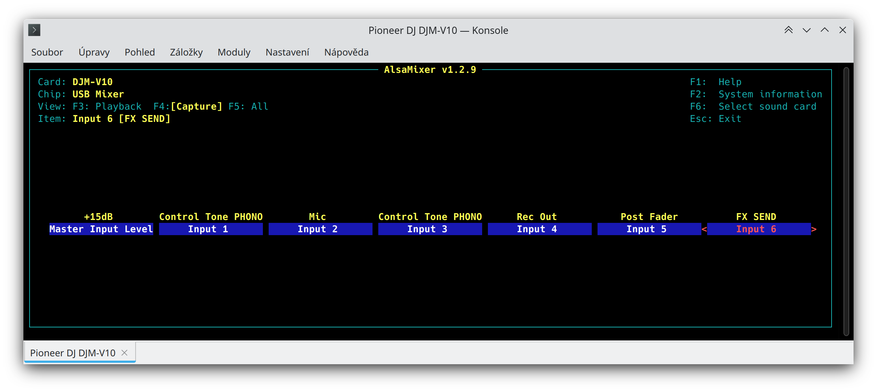Close the Konsole window
The image size is (877, 392).
pos(842,30)
